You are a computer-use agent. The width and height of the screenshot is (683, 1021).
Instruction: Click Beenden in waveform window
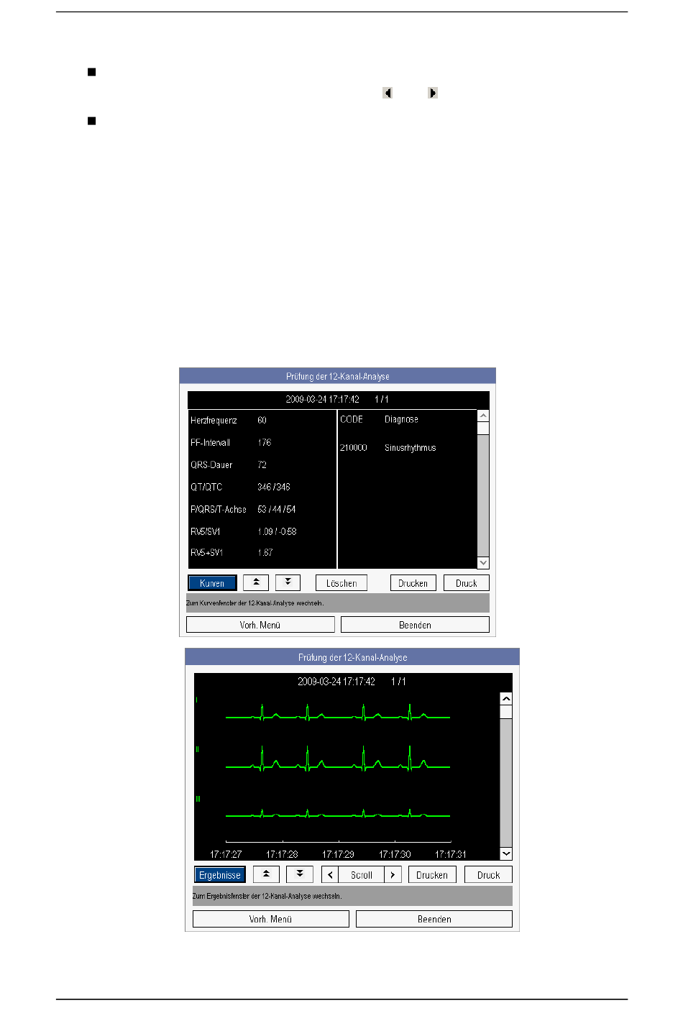[x=434, y=919]
